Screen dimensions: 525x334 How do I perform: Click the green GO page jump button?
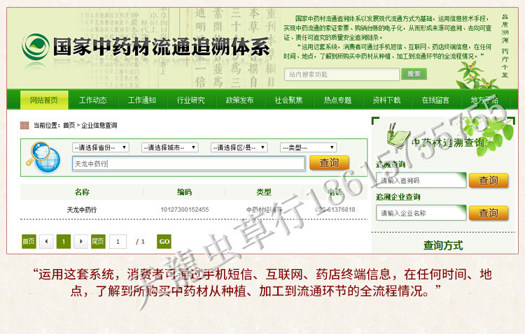(164, 241)
